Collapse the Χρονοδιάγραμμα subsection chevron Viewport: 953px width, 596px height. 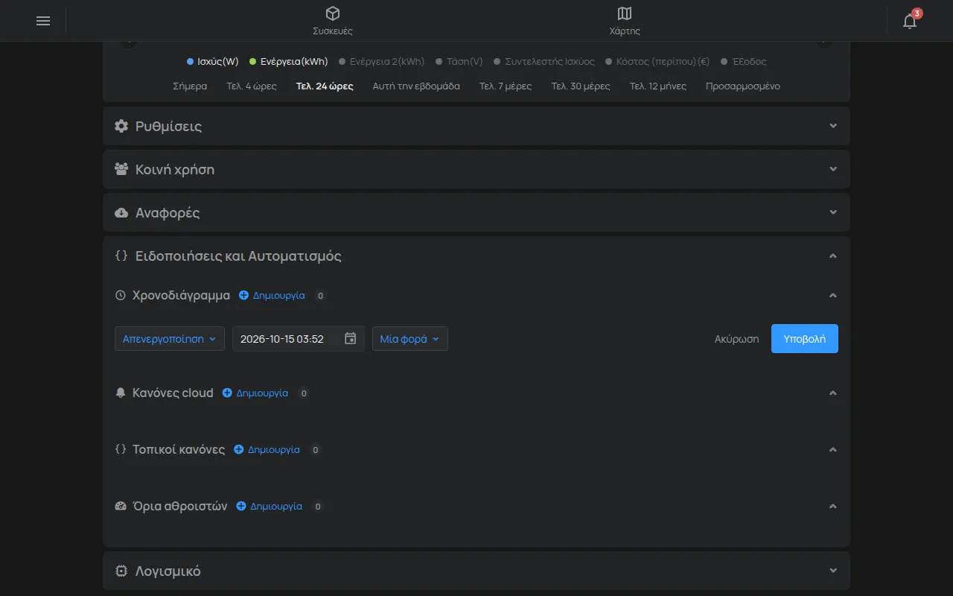(833, 295)
